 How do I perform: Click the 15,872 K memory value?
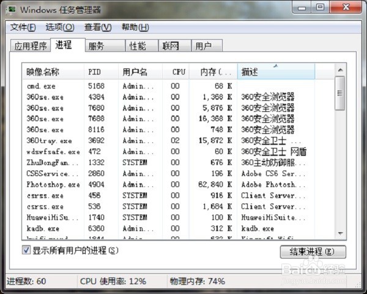point(215,141)
